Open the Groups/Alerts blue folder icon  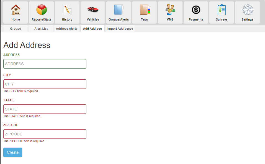(119, 10)
